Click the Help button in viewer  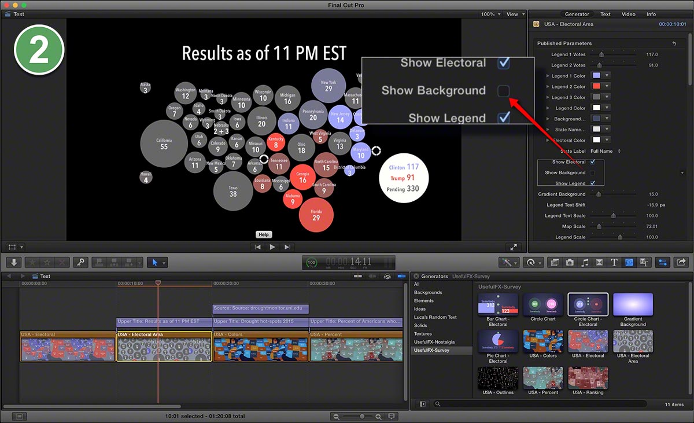(x=264, y=234)
